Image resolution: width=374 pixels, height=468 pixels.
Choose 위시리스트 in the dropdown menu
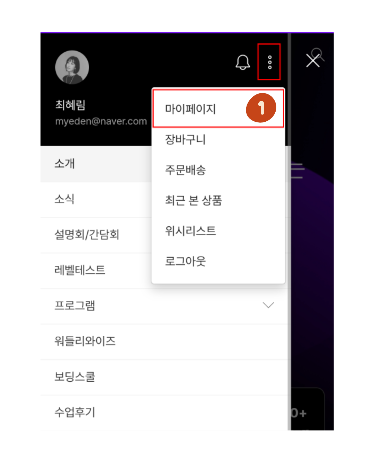tap(219, 231)
